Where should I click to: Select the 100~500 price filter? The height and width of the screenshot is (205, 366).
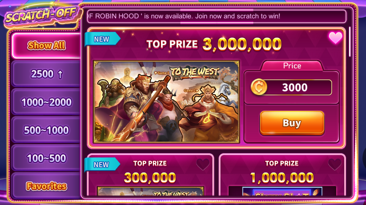pos(46,158)
